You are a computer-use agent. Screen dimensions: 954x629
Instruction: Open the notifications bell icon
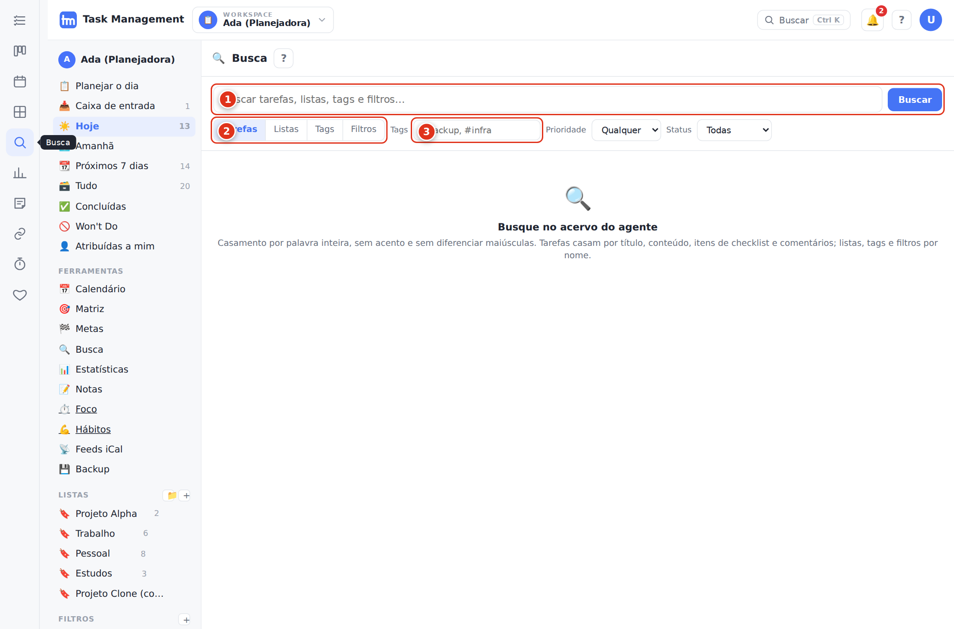point(872,20)
